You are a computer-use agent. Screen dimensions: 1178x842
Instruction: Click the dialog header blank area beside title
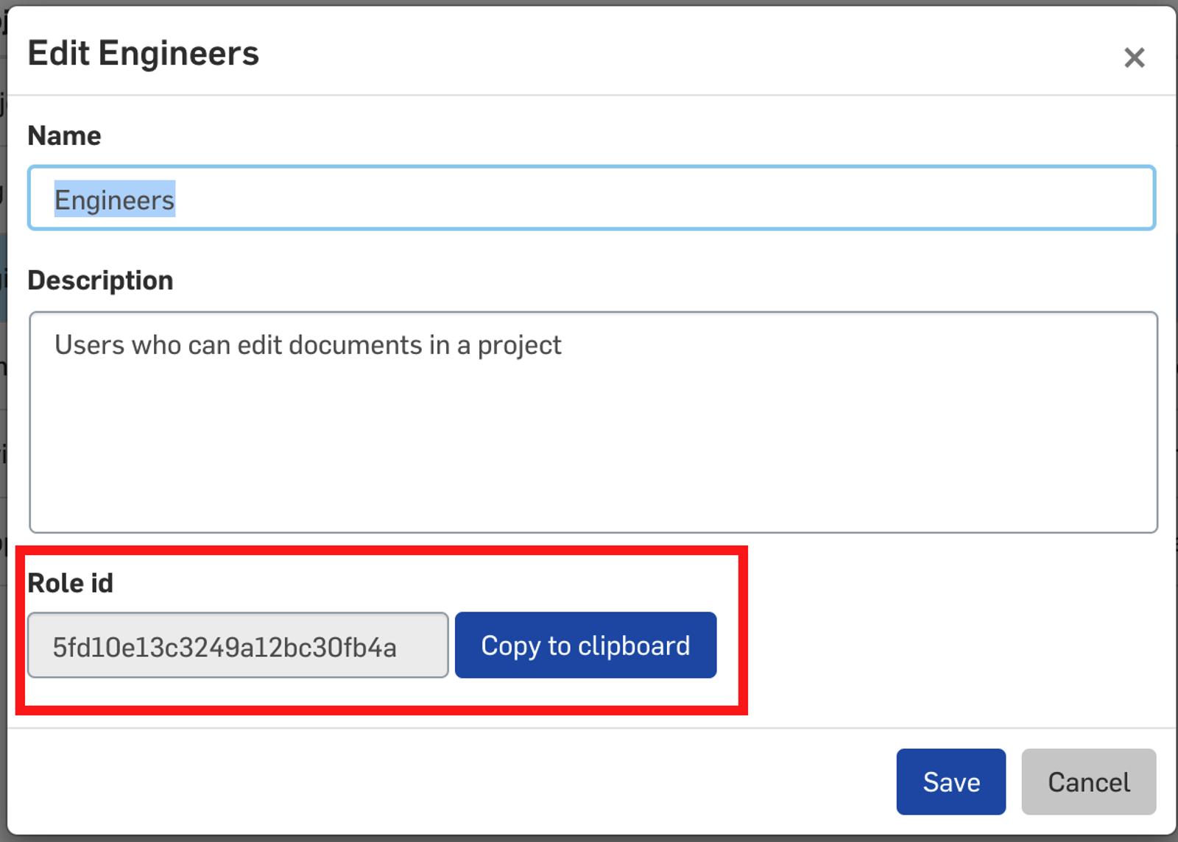click(x=663, y=54)
